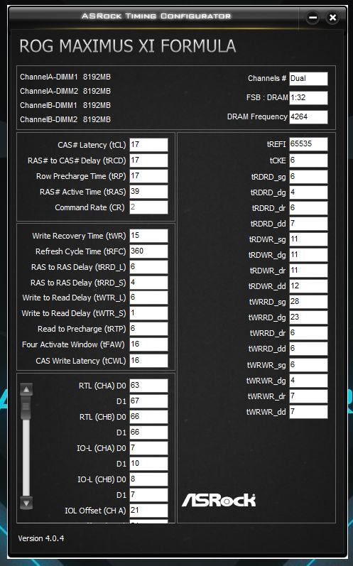Click the RTL list scroll down arrow
353x566 pixels.
coord(26,503)
